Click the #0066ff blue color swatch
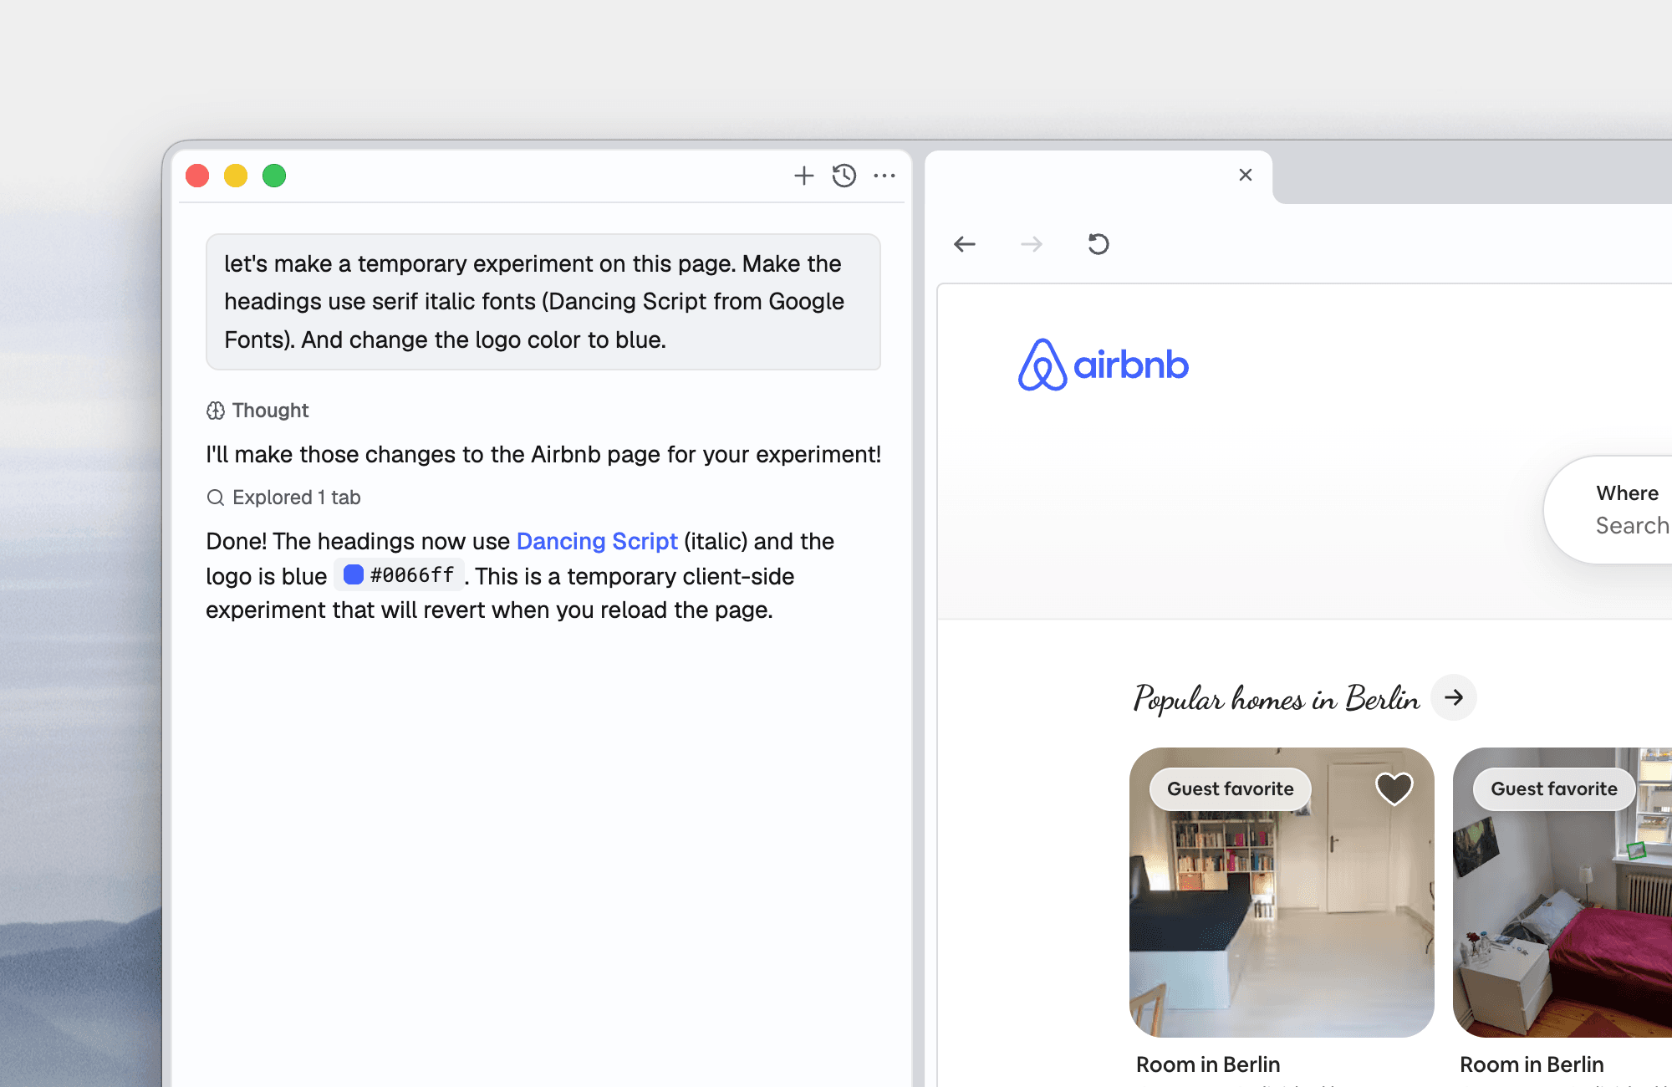 354,574
